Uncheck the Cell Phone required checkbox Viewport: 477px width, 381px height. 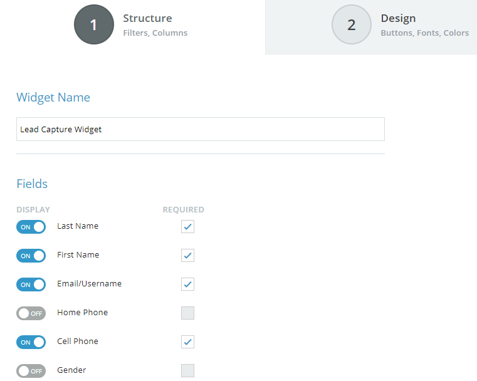tap(187, 342)
